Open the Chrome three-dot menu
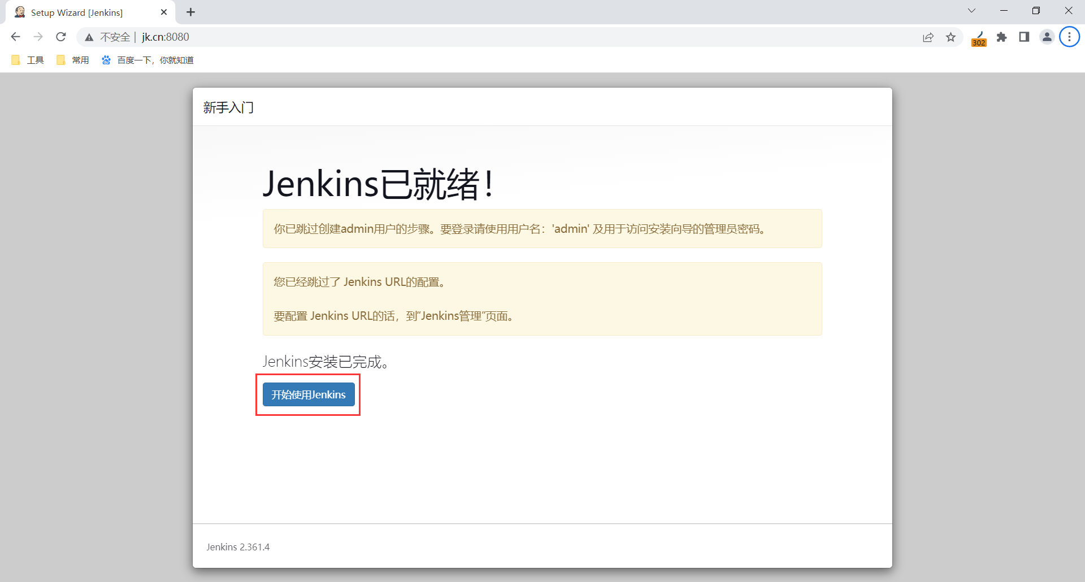Viewport: 1085px width, 582px height. point(1069,37)
